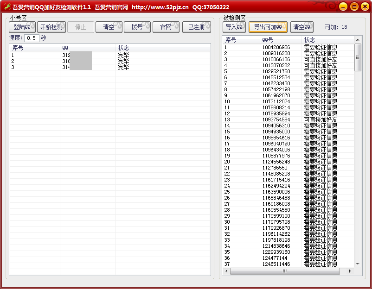Click the 已注册 registered button
Image resolution: width=372 pixels, height=289 pixels.
pos(196,27)
